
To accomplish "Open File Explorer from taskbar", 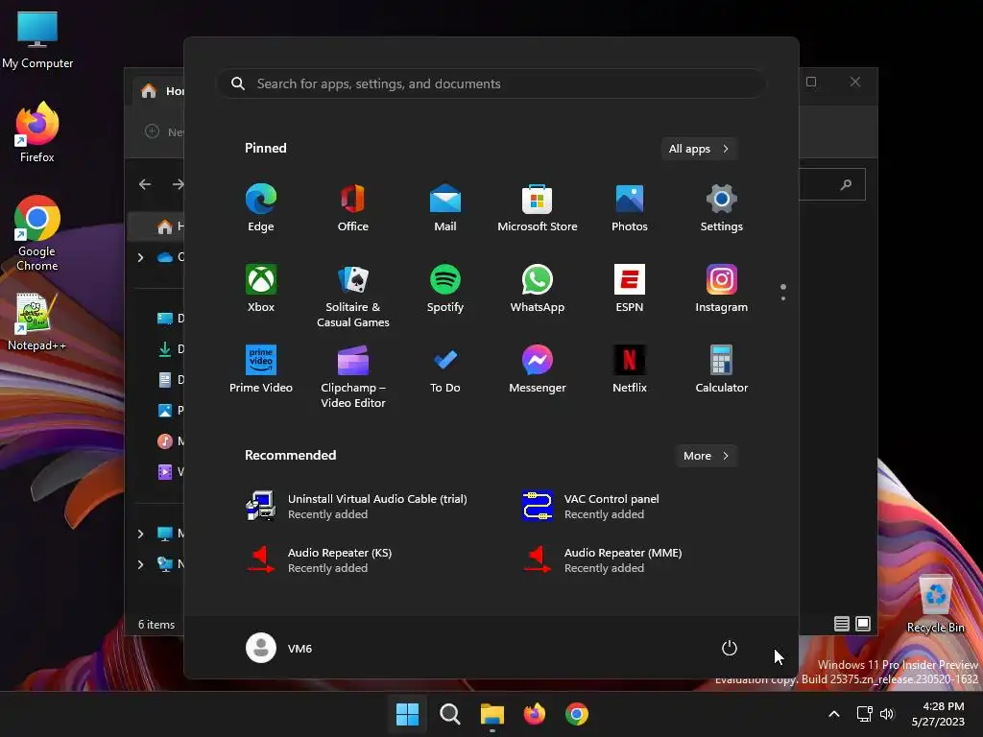I will click(x=492, y=714).
